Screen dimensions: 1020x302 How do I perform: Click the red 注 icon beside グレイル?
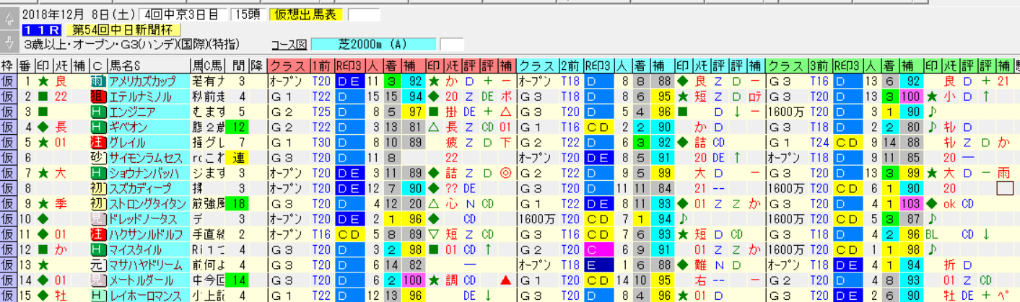[99, 142]
